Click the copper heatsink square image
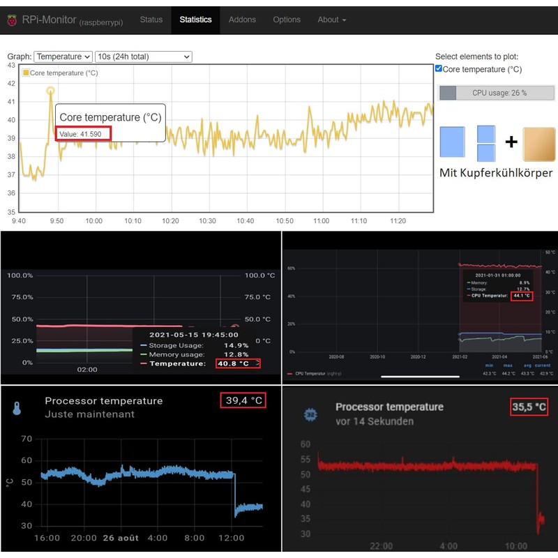Image resolution: width=558 pixels, height=558 pixels. pyautogui.click(x=538, y=144)
